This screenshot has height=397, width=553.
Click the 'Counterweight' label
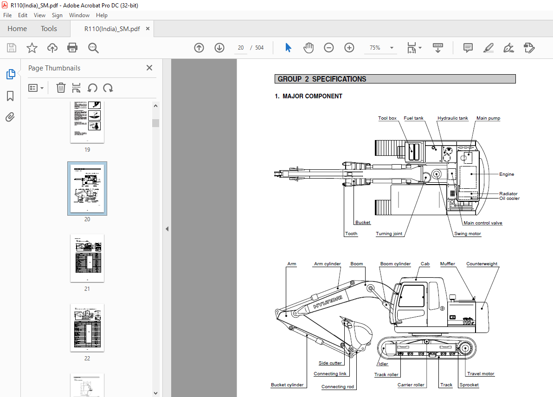(x=482, y=264)
